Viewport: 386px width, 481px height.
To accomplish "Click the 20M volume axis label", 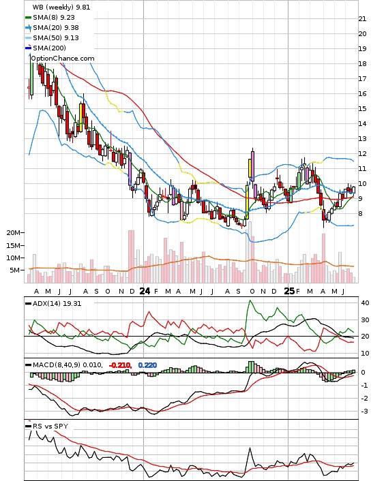I will click(x=14, y=233).
